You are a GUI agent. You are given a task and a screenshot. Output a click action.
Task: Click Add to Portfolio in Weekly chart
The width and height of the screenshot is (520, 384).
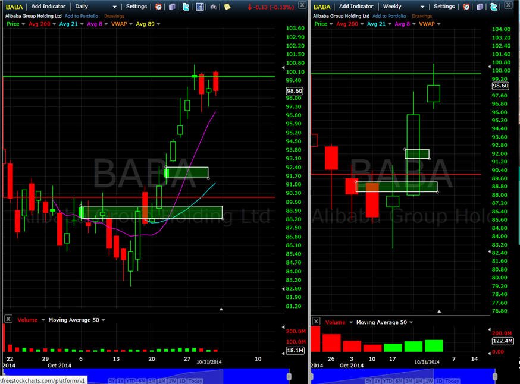(x=389, y=16)
